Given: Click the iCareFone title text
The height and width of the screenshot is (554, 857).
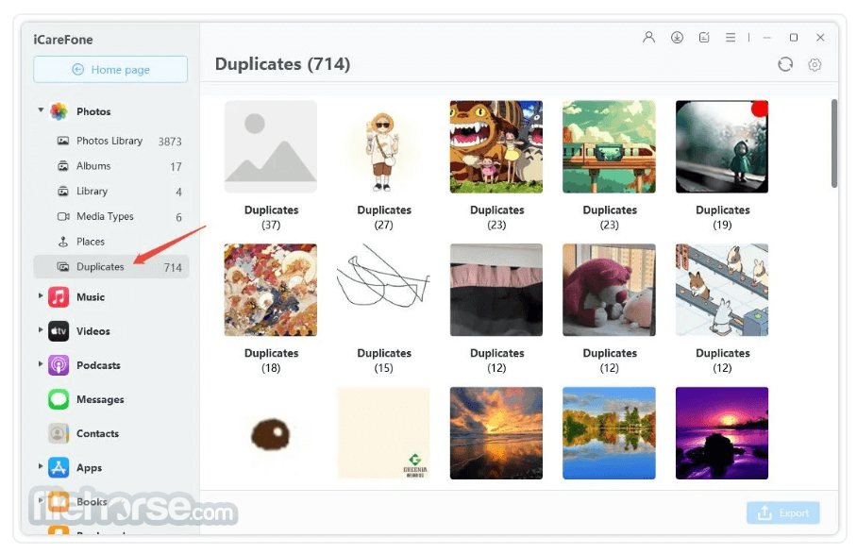Looking at the screenshot, I should [63, 40].
